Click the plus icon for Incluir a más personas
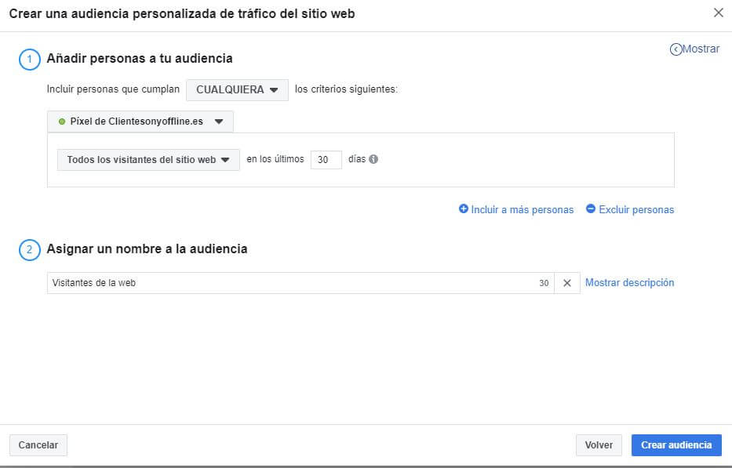This screenshot has height=468, width=732. (x=464, y=209)
